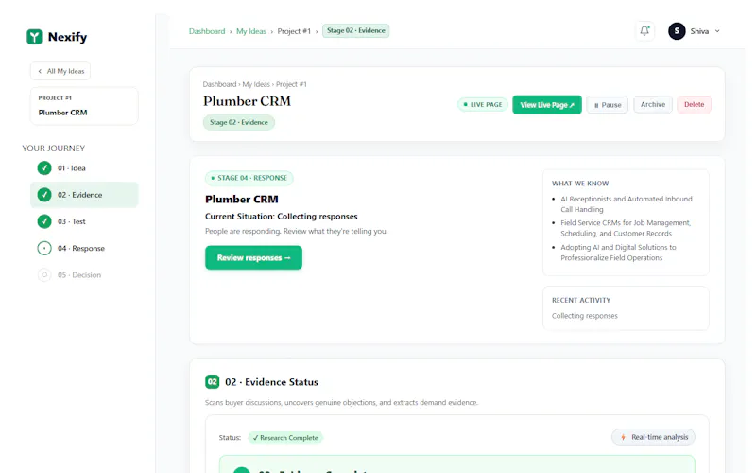The image size is (756, 473).
Task: Click 'Scans buyer discussions' description text
Action: pos(341,403)
